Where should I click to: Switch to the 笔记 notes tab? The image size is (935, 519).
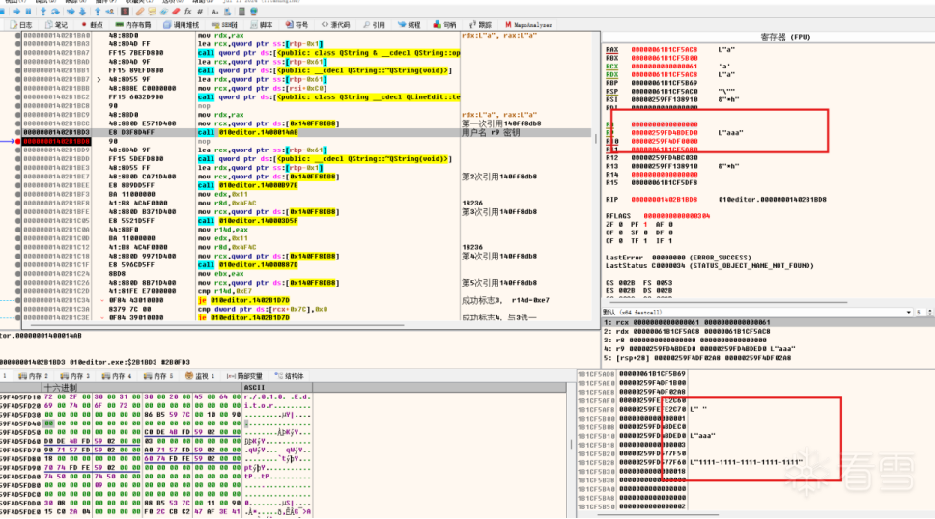(x=57, y=25)
